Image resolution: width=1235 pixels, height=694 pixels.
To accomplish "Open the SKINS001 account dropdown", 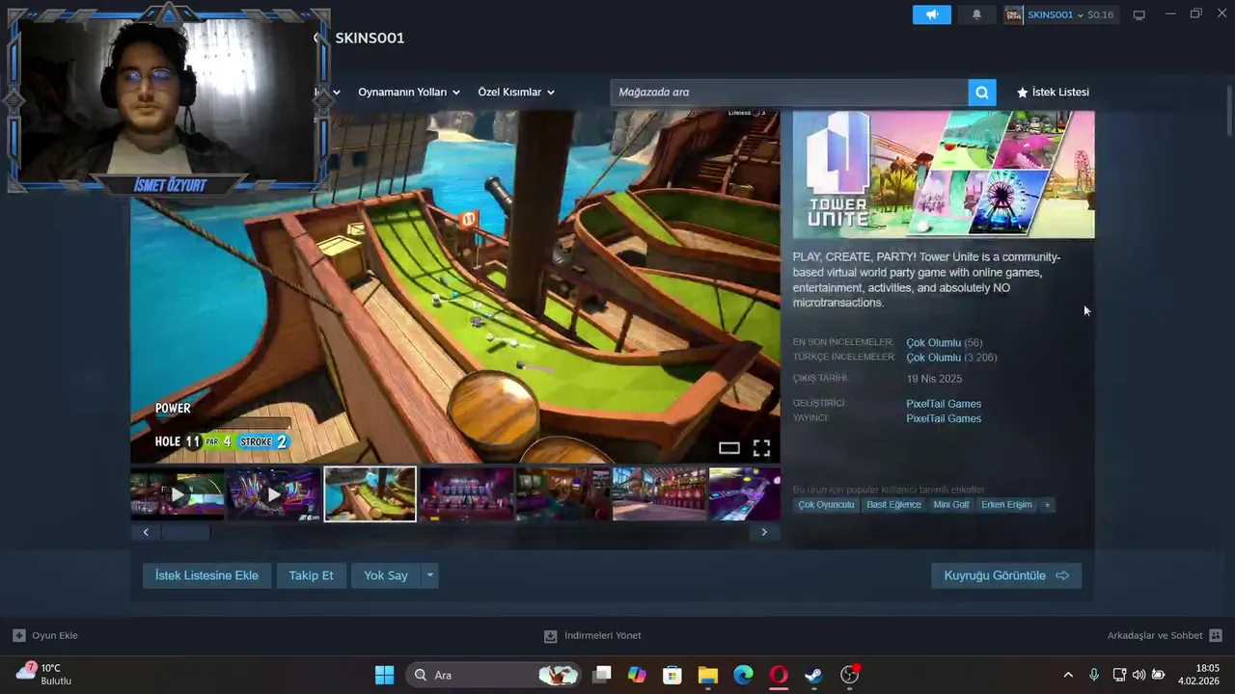I will 1059,14.
